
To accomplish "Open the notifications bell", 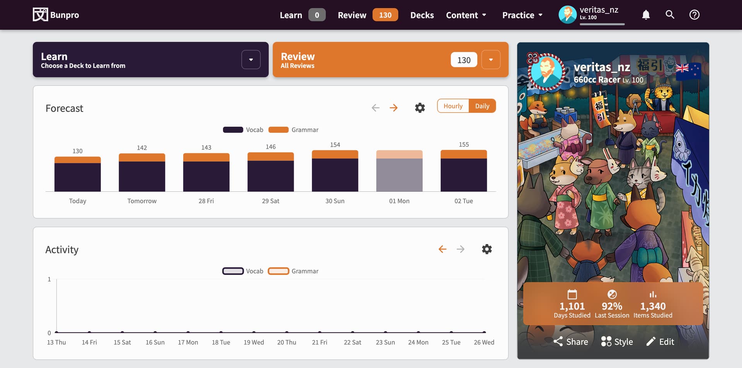I will pyautogui.click(x=646, y=15).
